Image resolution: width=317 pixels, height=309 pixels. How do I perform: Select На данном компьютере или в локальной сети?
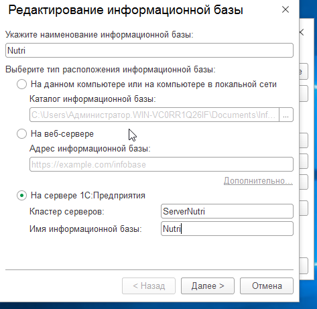(x=22, y=84)
